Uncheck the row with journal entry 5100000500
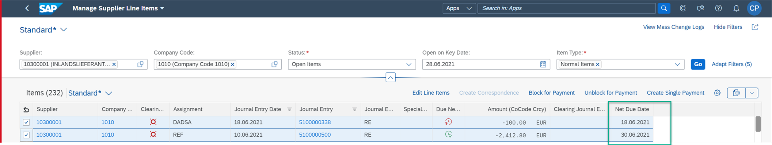 tap(26, 135)
